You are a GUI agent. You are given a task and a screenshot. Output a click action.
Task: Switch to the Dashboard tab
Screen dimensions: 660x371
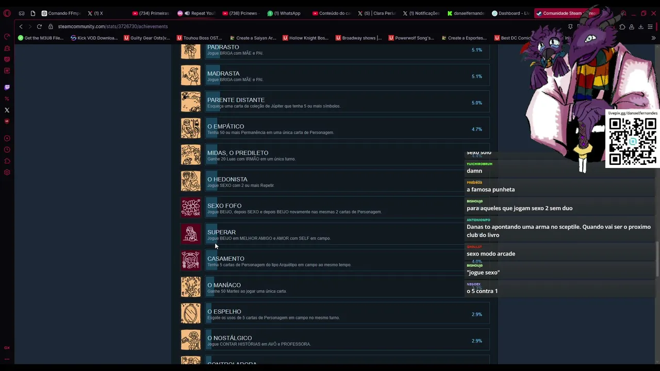[510, 13]
